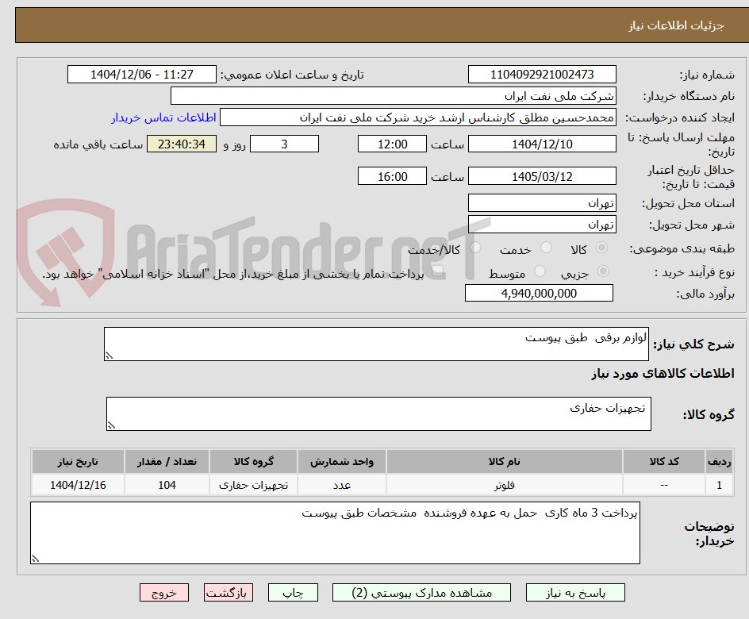Click the general need description textarea
749x619 pixels.
[376, 344]
